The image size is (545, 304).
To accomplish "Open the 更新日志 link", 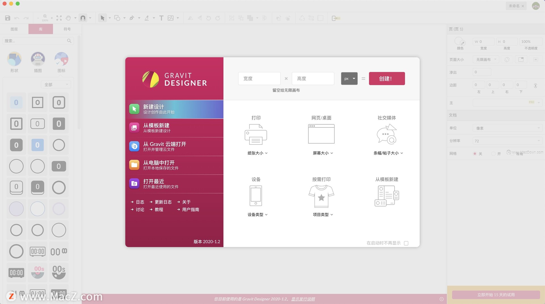I will [163, 202].
